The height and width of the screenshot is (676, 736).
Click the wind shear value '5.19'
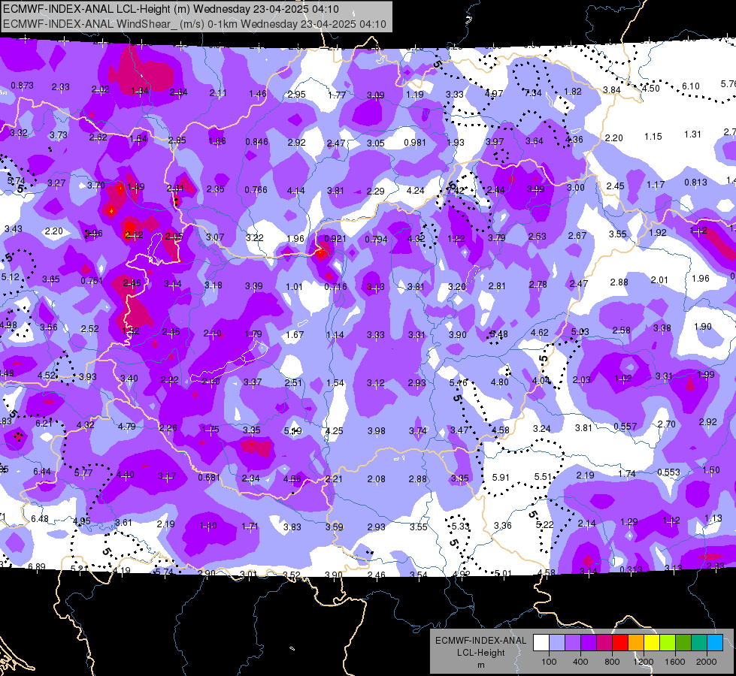pos(292,430)
